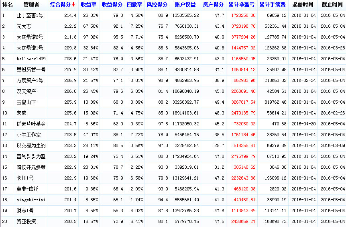The width and height of the screenshot is (346, 227).
Task: Sort the table by 收益率 column
Action: (88, 5)
